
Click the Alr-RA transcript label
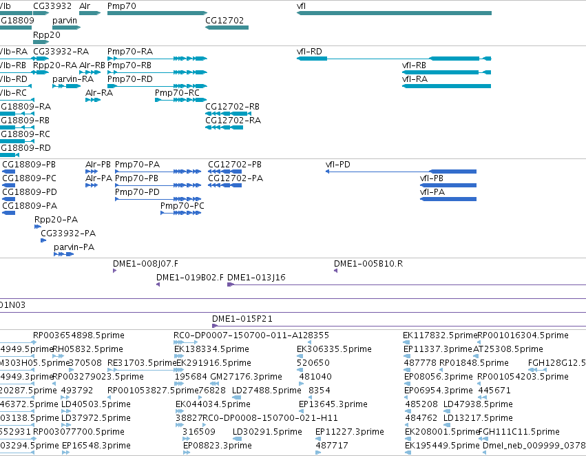point(99,93)
